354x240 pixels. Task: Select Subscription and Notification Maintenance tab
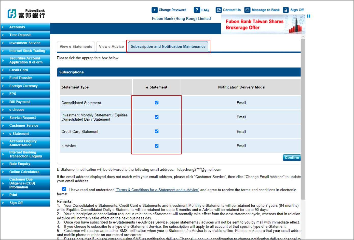tap(168, 46)
